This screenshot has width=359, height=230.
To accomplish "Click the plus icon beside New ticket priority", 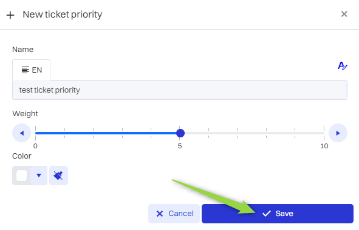I will coord(10,15).
